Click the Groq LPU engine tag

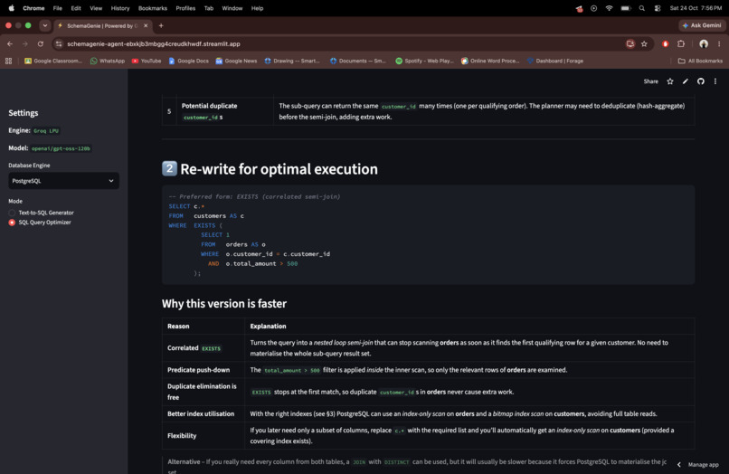click(46, 131)
